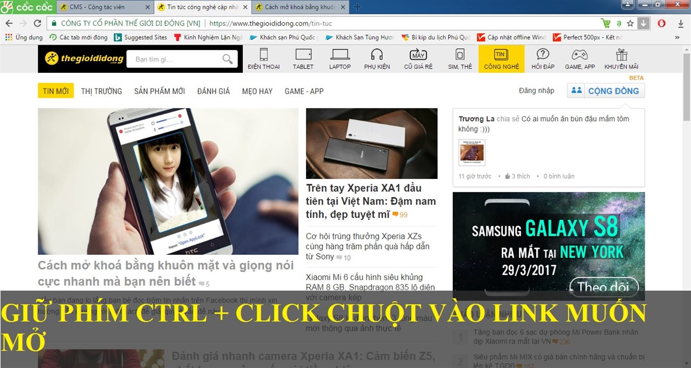Click the '0 bình luận' comments link
The width and height of the screenshot is (691, 368).
pos(559,176)
